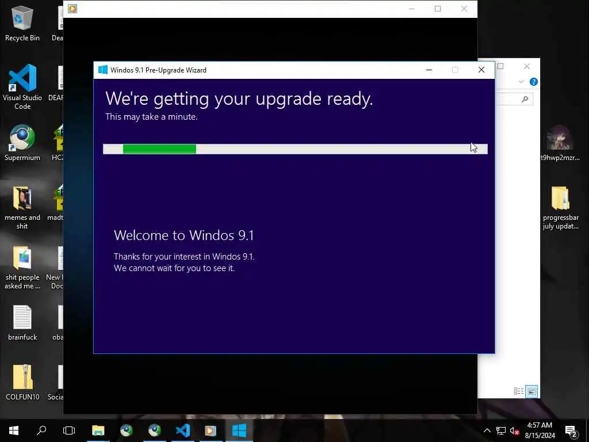
Task: Switch Explorer to large icons view
Action: [531, 391]
